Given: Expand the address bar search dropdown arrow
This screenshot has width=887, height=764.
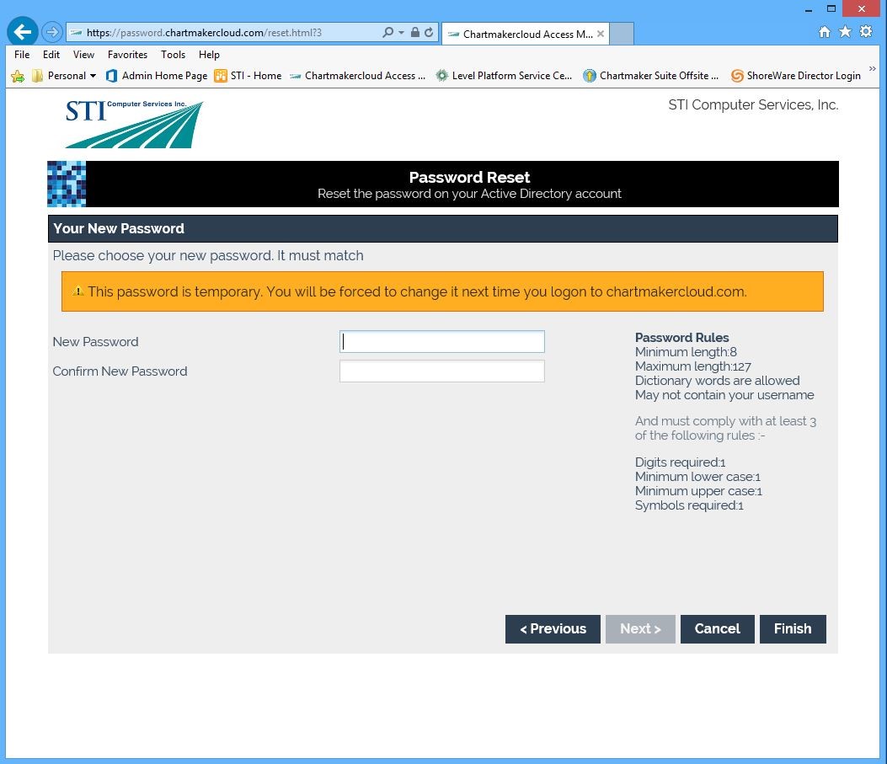Looking at the screenshot, I should coord(401,33).
